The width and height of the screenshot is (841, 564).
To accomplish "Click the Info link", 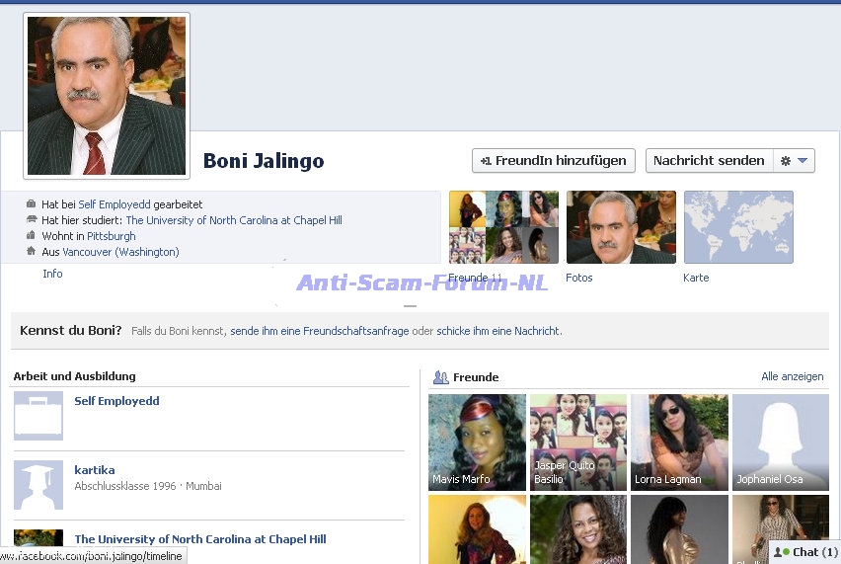I will click(x=52, y=274).
